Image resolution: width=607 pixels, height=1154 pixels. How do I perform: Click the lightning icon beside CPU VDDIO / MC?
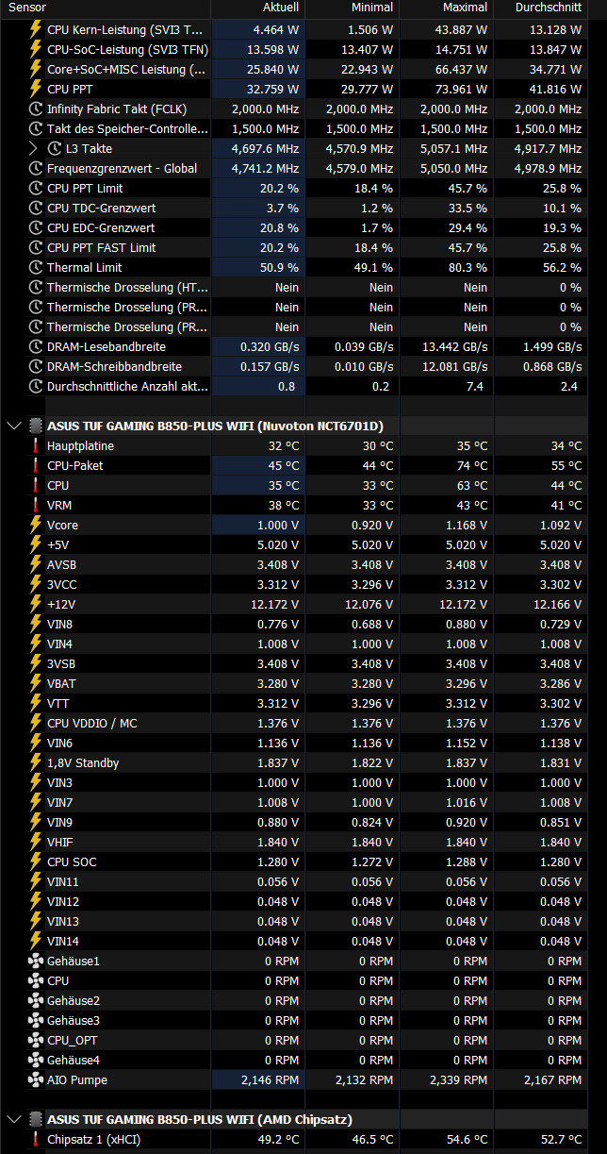(36, 723)
